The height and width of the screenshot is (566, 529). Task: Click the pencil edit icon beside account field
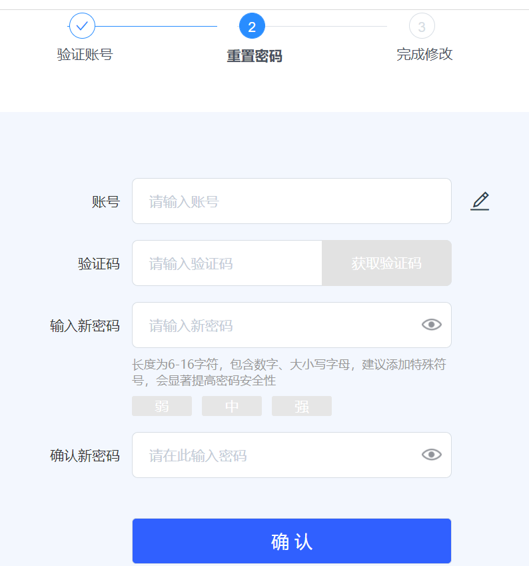480,201
